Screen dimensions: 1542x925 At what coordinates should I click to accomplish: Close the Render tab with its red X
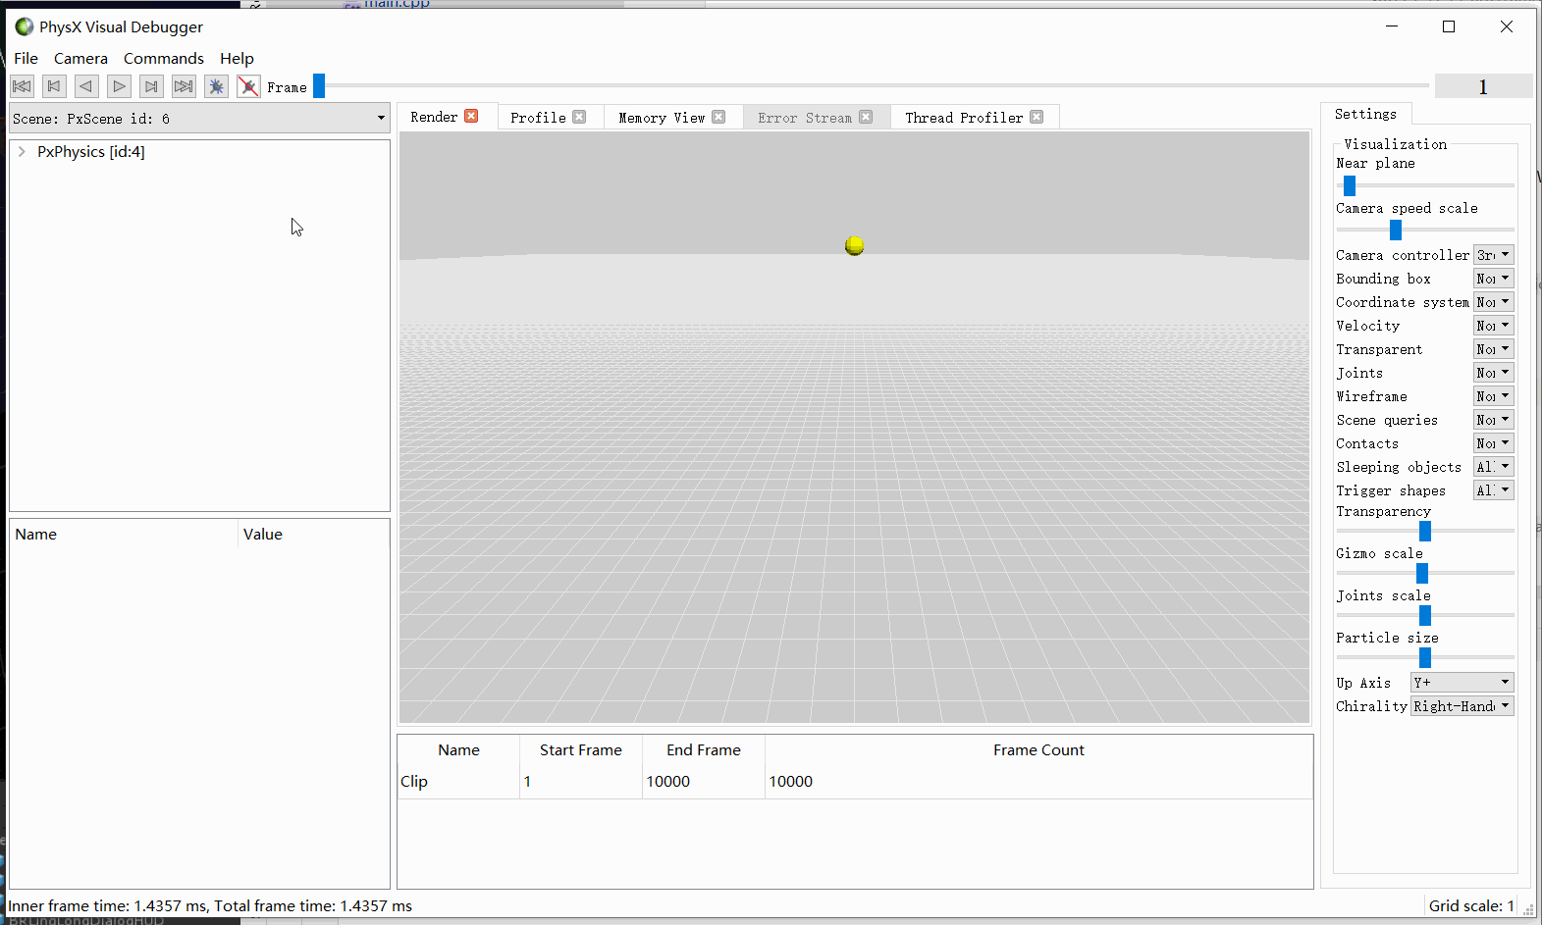[x=471, y=116]
